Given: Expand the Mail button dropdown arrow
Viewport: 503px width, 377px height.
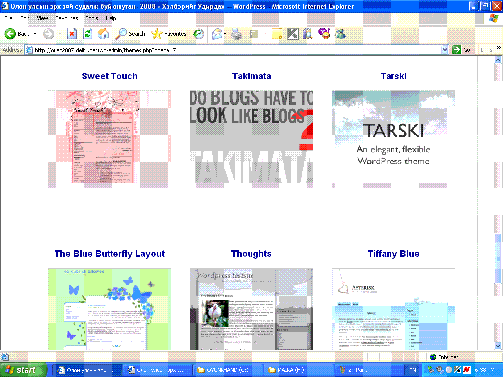Looking at the screenshot, I should 225,34.
